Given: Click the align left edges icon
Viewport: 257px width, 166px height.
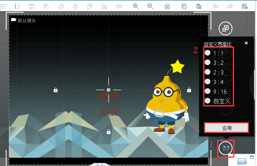Looking at the screenshot, I should pos(46,6).
